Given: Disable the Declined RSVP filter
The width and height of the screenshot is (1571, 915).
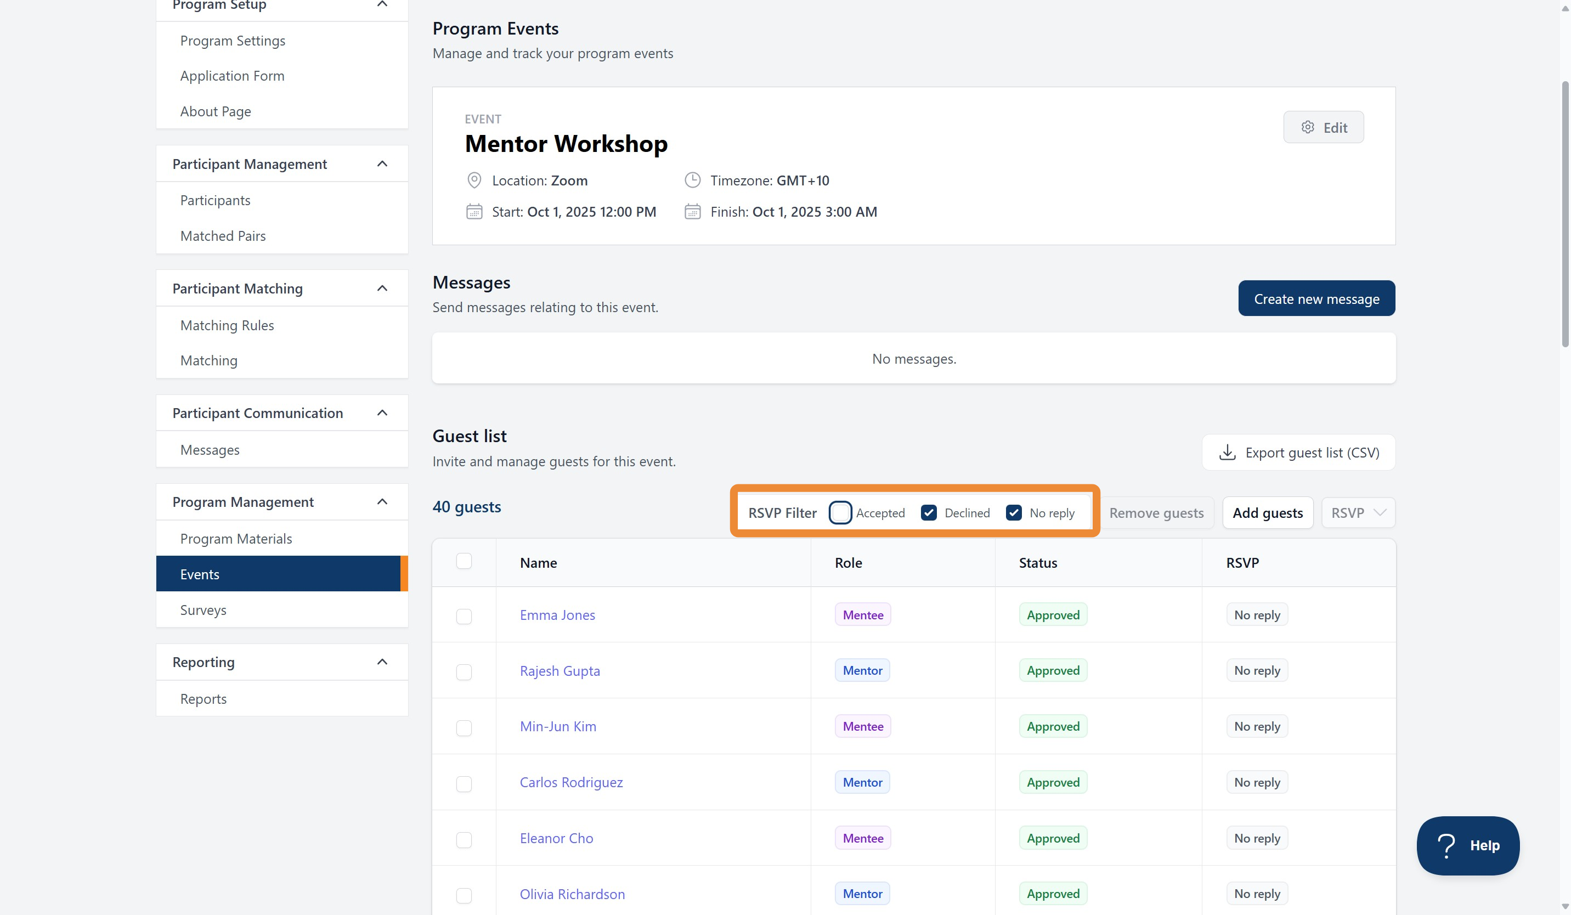Looking at the screenshot, I should click(929, 512).
